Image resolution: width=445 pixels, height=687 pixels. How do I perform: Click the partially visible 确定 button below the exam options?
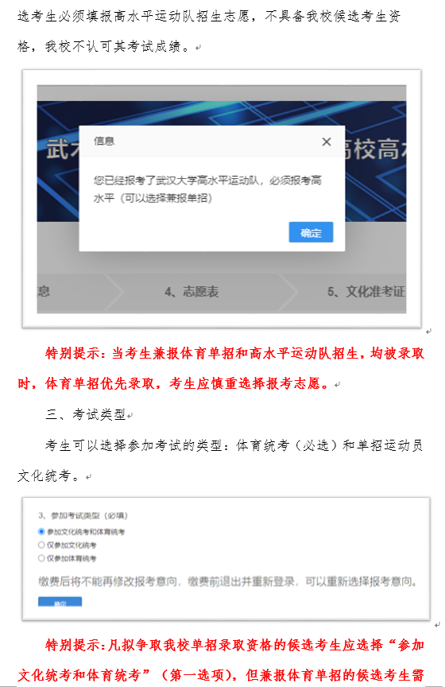point(60,602)
